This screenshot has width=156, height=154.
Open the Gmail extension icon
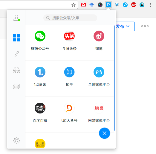click(83, 5)
